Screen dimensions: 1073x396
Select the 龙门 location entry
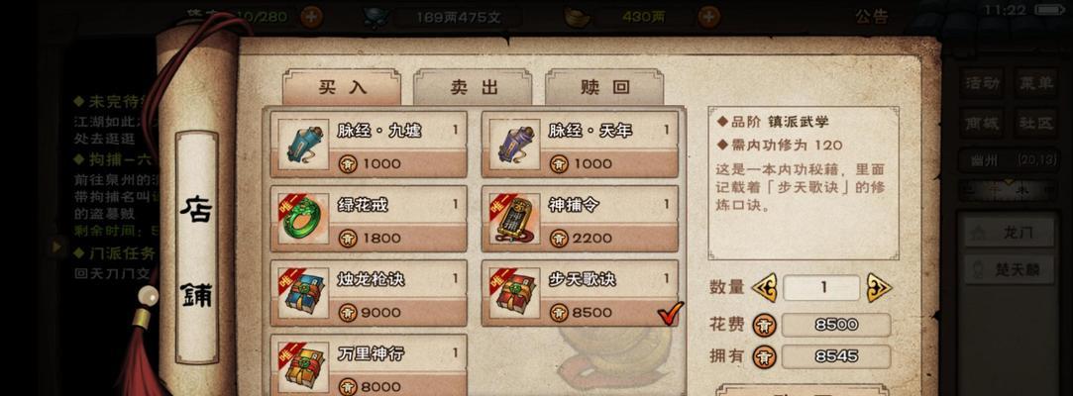1010,234
